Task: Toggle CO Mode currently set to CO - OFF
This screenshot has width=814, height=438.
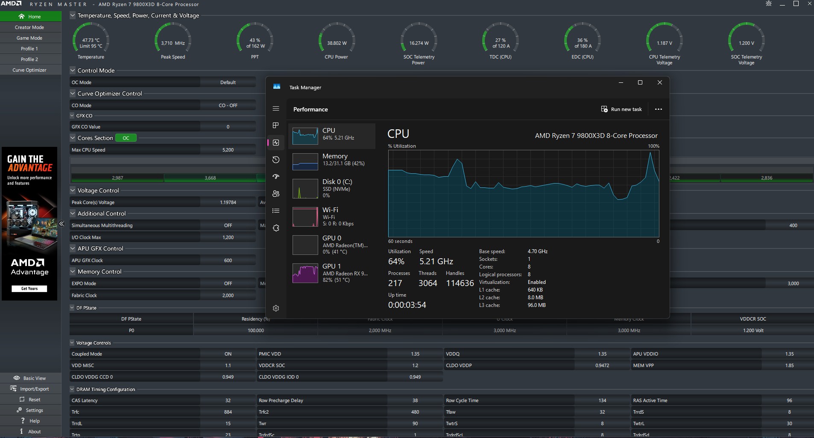Action: (x=228, y=105)
